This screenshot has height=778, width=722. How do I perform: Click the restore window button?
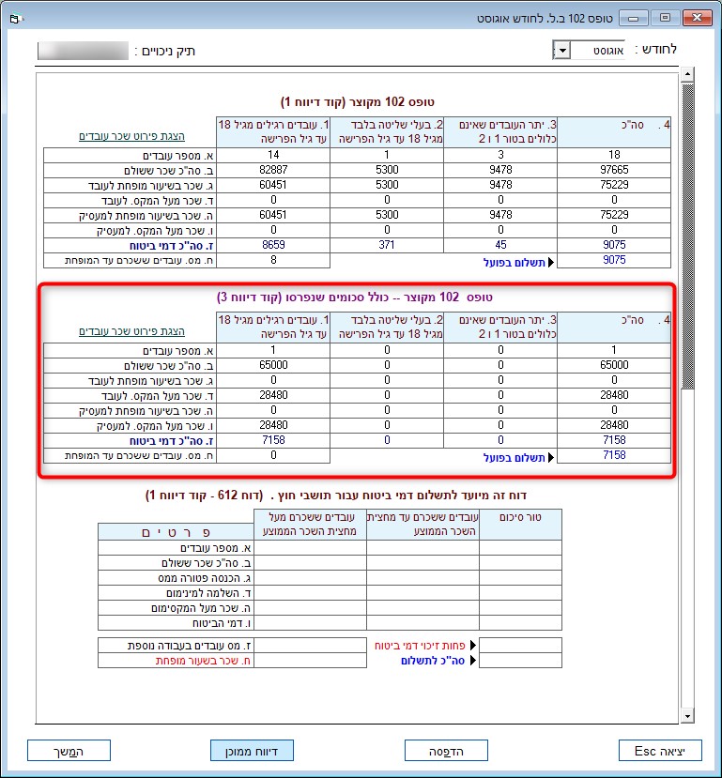pos(665,19)
